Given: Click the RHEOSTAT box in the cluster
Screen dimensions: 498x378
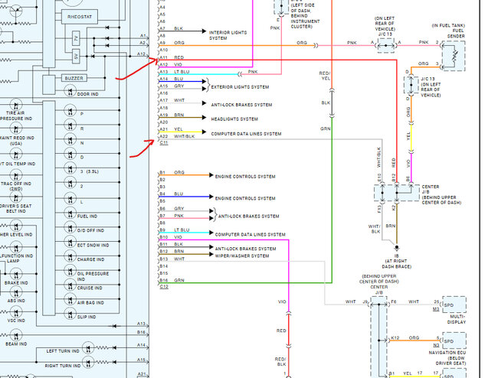Looking at the screenshot, I should click(x=80, y=17).
